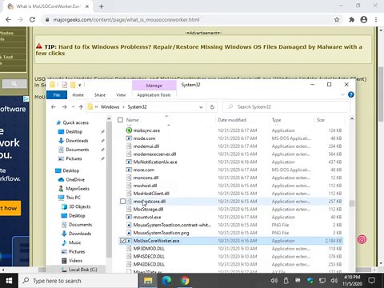
Task: Sort files by Type column
Action: [x=277, y=120]
